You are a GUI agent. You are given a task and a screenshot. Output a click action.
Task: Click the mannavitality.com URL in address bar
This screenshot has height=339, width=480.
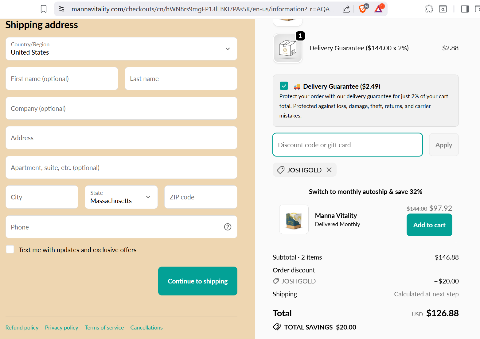(203, 9)
